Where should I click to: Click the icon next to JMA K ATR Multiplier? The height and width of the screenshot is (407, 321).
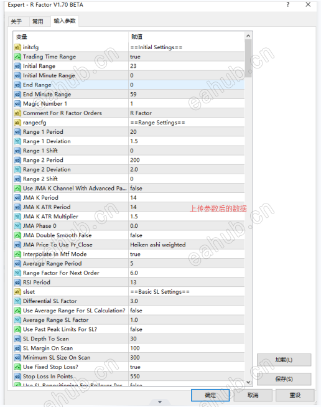[17, 216]
